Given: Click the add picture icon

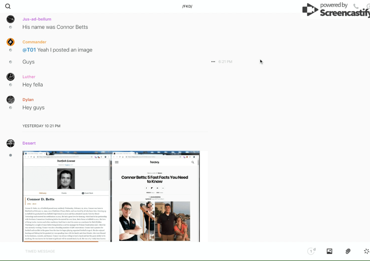Looking at the screenshot, I should pos(329,251).
